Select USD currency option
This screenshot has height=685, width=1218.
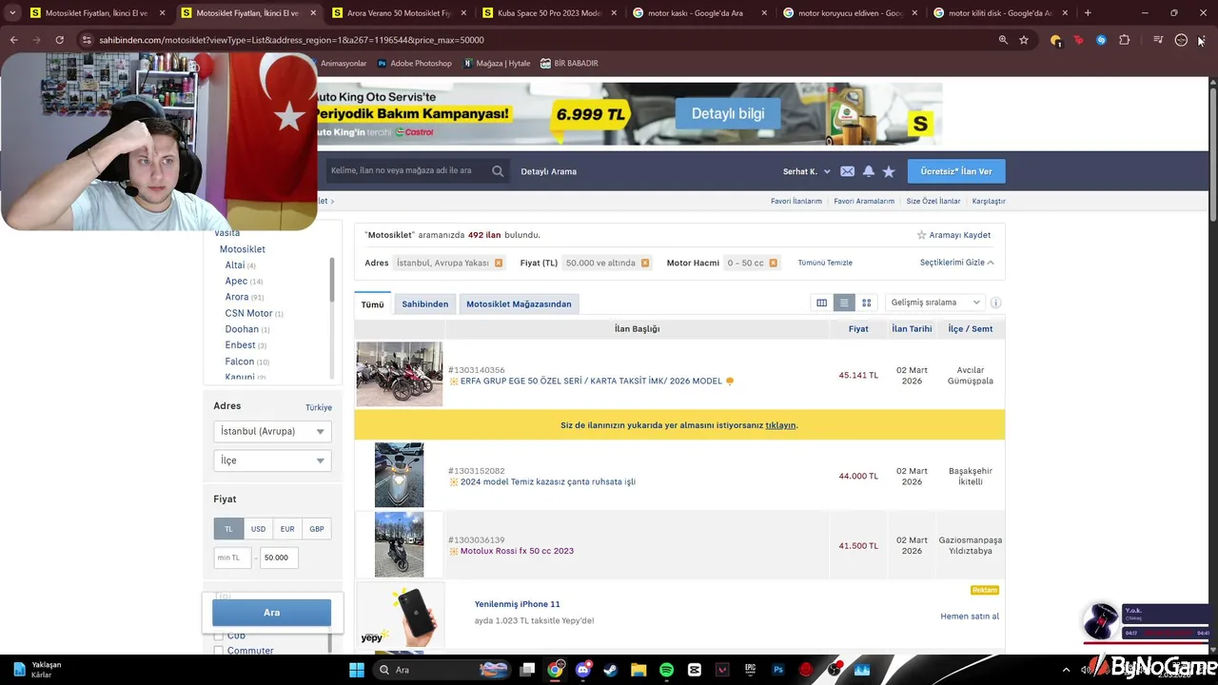258,529
